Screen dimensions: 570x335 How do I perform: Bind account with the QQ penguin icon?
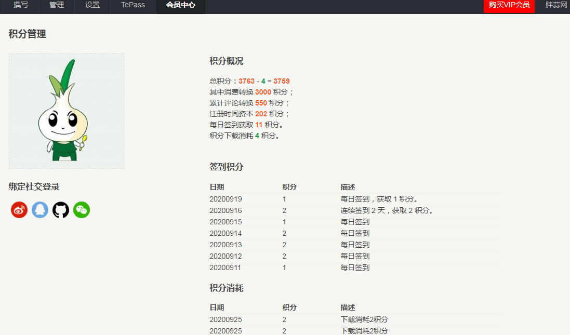tap(40, 210)
